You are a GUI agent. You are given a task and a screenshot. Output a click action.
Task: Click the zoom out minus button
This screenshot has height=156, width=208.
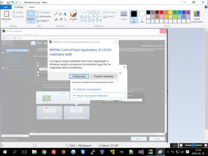[181, 145]
